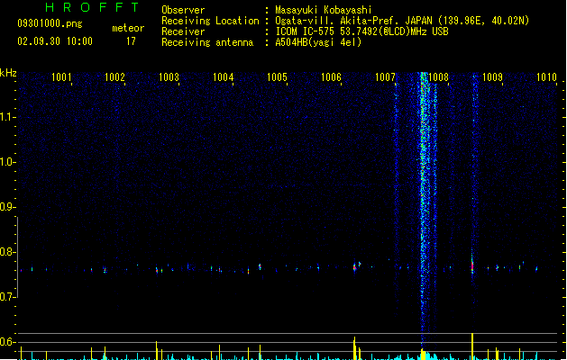
Task: Click the HROFFT title text
Action: click(x=92, y=7)
